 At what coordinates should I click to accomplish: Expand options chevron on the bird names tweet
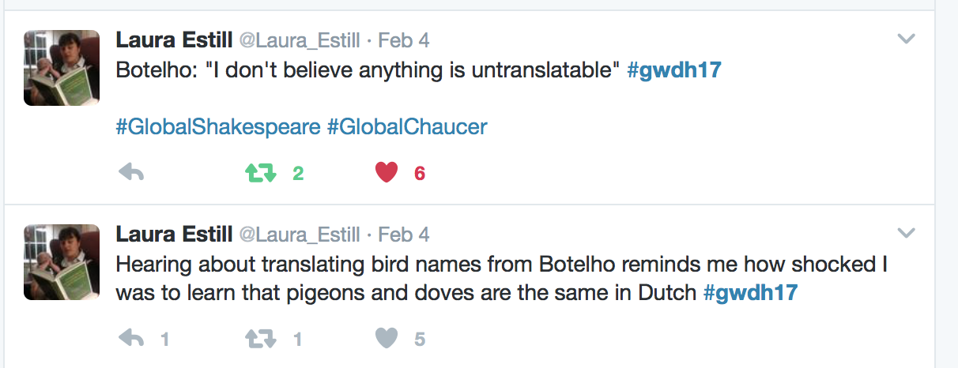click(x=906, y=233)
